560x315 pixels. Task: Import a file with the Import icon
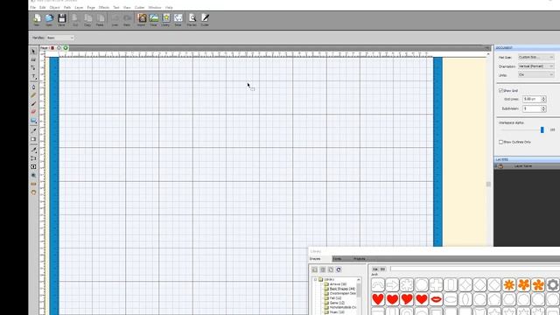pos(142,19)
